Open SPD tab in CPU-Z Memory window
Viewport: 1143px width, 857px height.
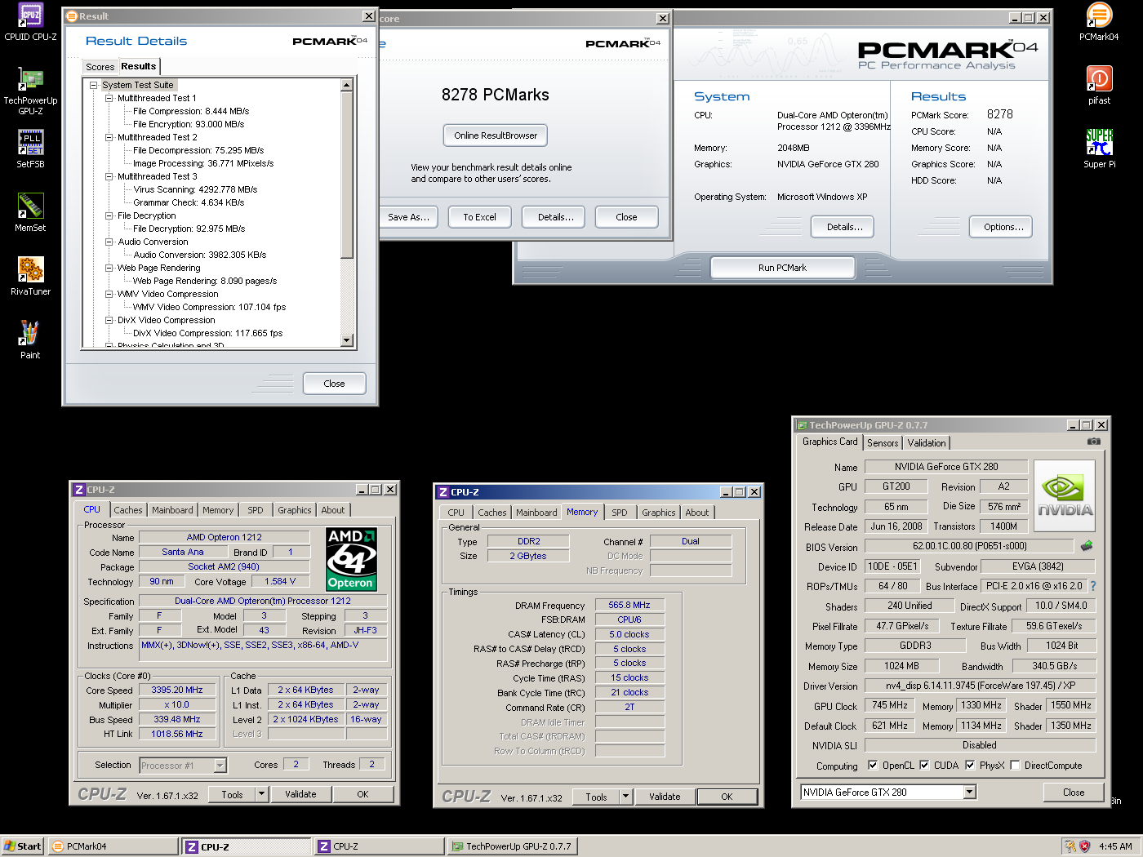[x=620, y=513]
